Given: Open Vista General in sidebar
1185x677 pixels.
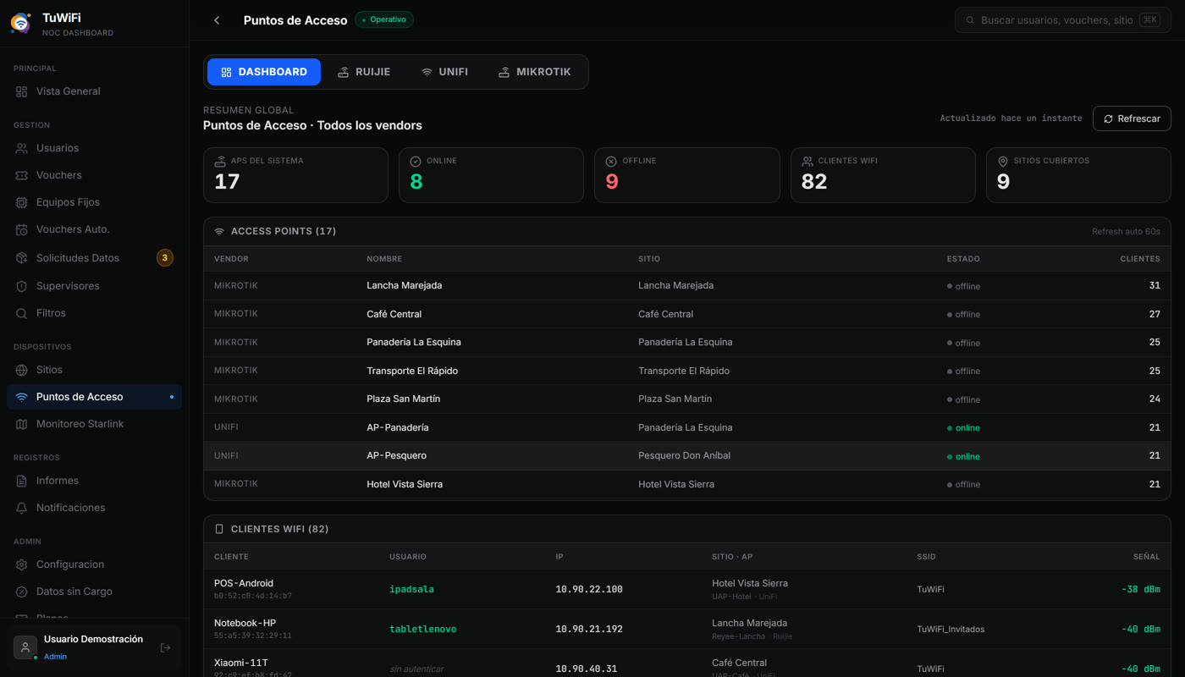Looking at the screenshot, I should pyautogui.click(x=94, y=91).
